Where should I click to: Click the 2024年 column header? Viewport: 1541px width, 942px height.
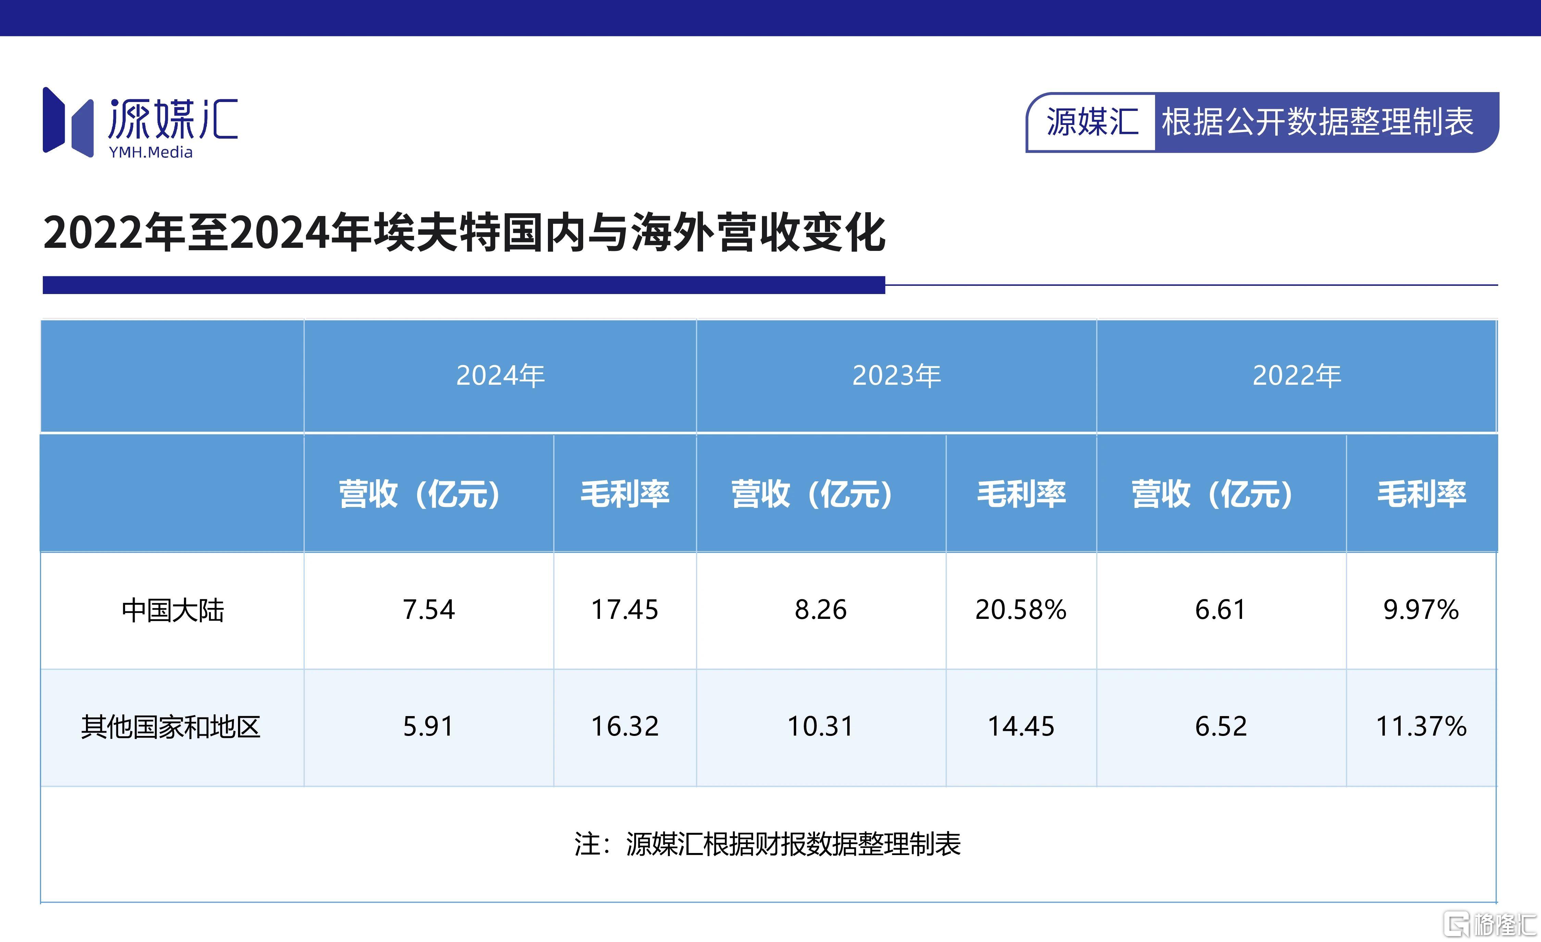pyautogui.click(x=500, y=376)
